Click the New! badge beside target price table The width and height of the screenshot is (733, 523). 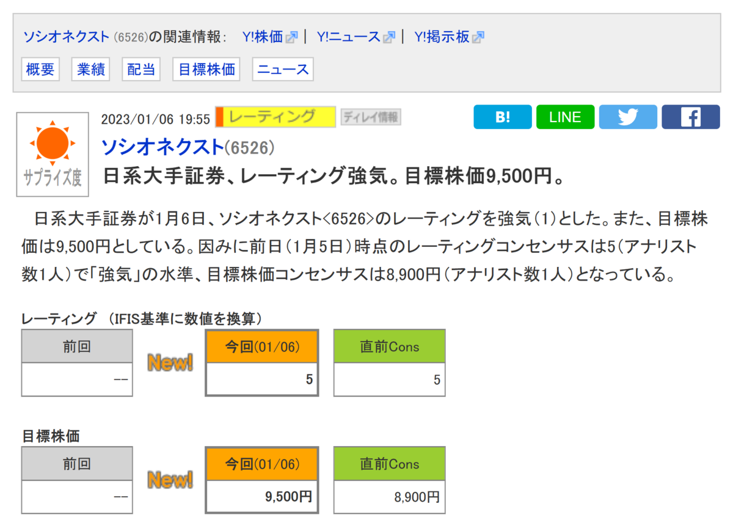pos(170,480)
